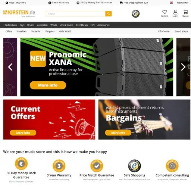Open the Live & Studio category
Viewport: 191px width, 191px height.
pyautogui.click(x=66, y=25)
